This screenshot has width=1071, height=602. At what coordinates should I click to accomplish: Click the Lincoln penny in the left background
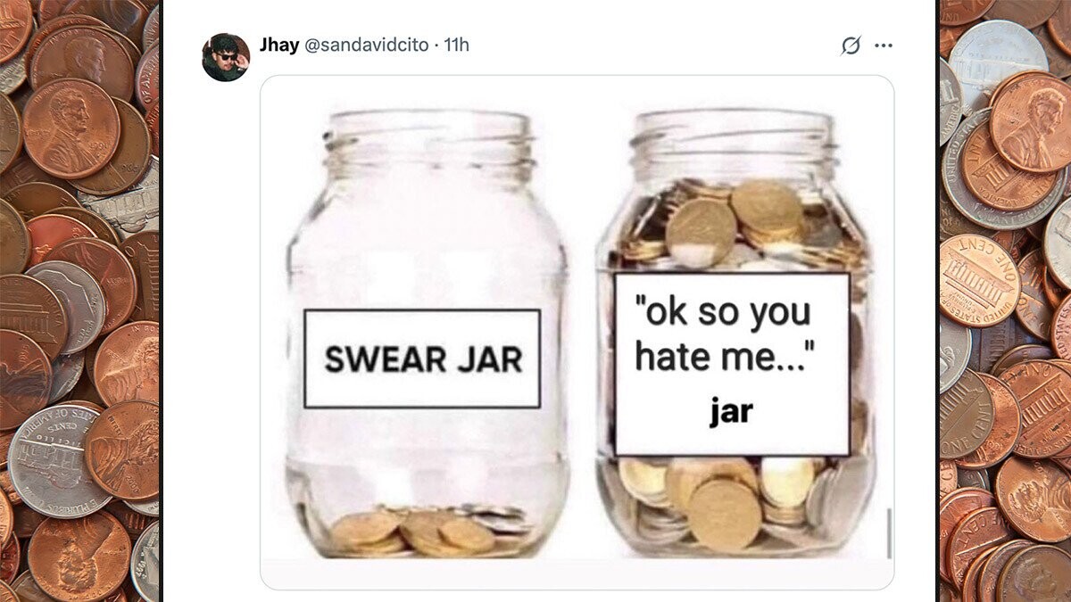(x=71, y=128)
